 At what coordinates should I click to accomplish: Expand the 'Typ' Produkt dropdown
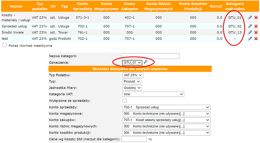coord(131,81)
